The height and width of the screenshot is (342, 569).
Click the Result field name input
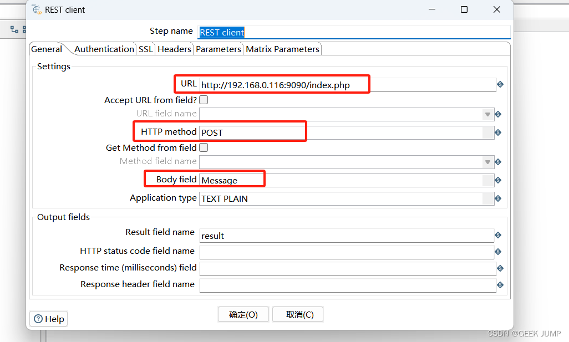click(347, 236)
